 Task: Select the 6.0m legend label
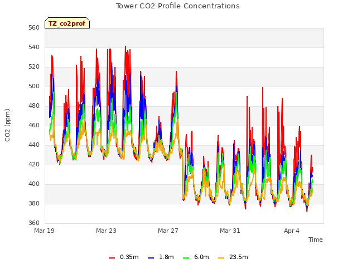coord(201,257)
